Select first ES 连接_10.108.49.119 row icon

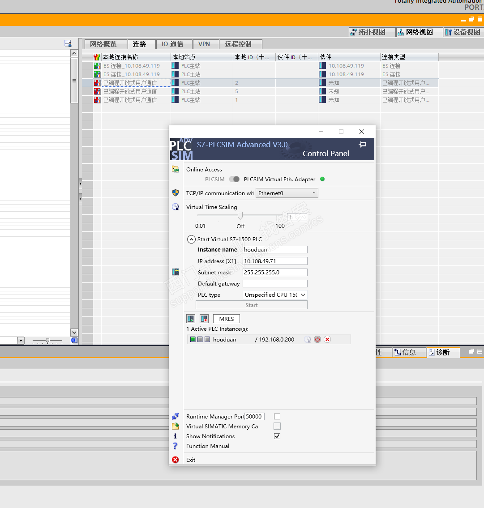[97, 66]
